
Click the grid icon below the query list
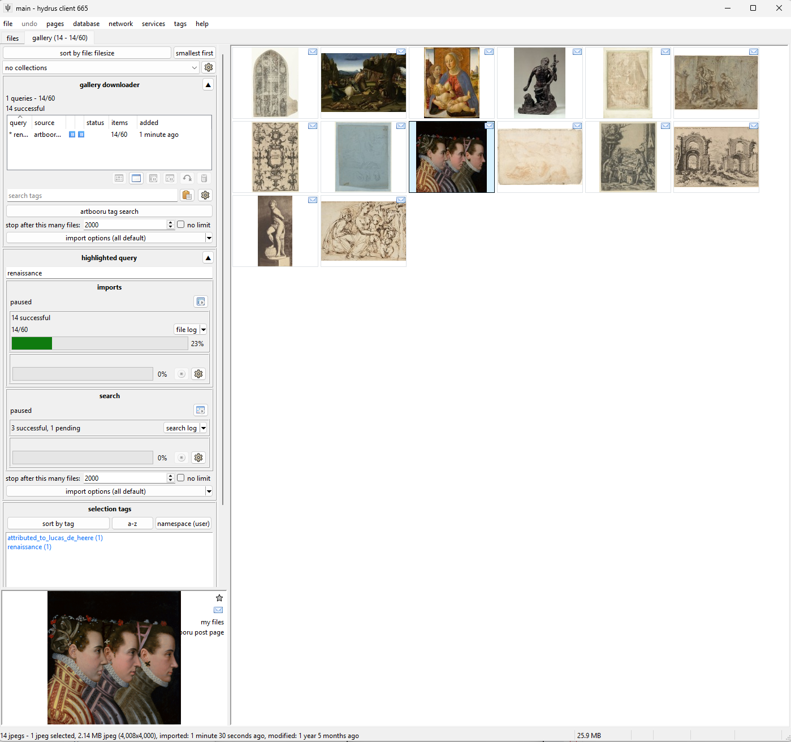coord(119,178)
